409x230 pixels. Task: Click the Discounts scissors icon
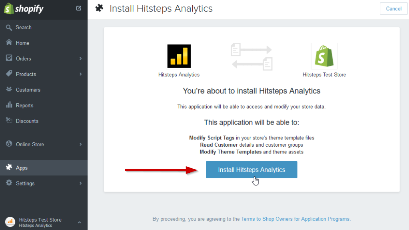click(x=9, y=120)
